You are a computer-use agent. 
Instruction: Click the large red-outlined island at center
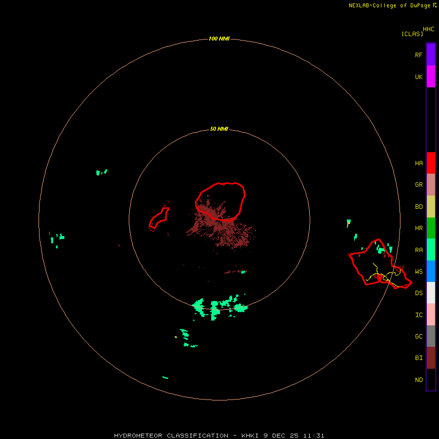pos(220,201)
